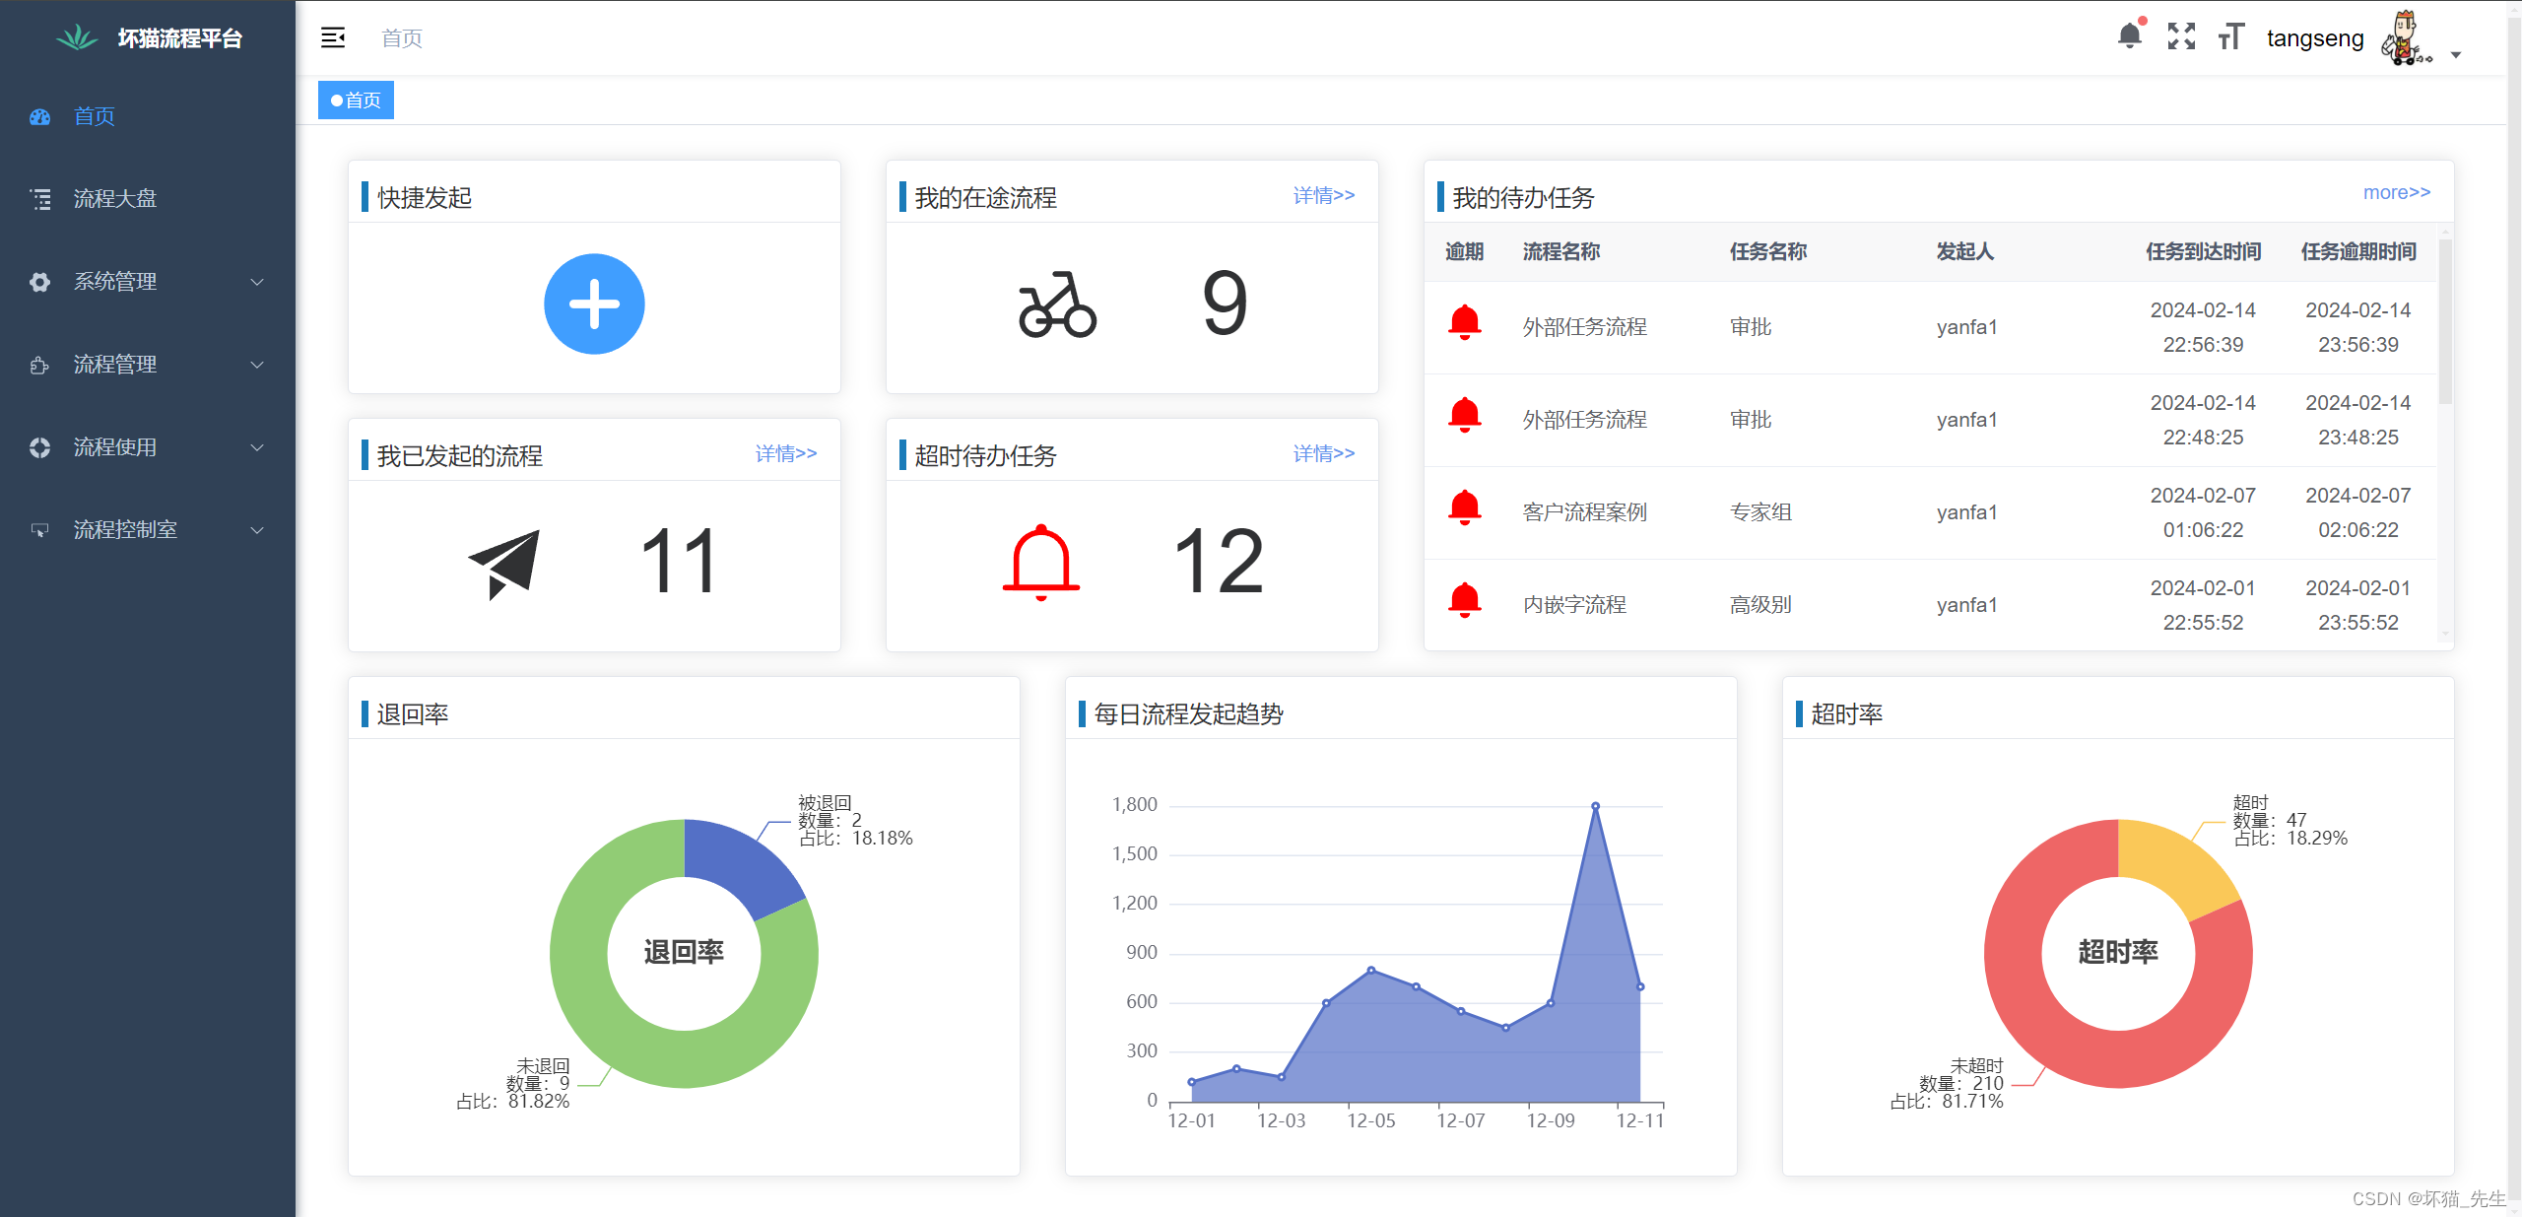The image size is (2522, 1217).
Task: Open the user dropdown arrow beside avatar
Action: click(x=2456, y=55)
